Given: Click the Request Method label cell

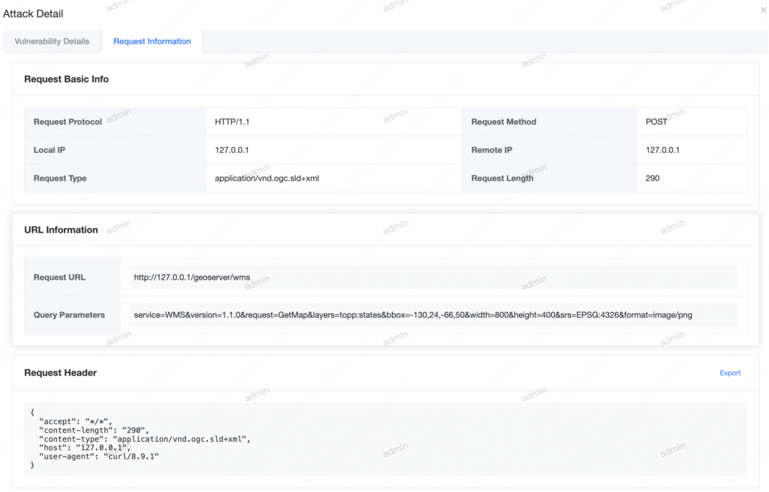Looking at the screenshot, I should [x=503, y=121].
